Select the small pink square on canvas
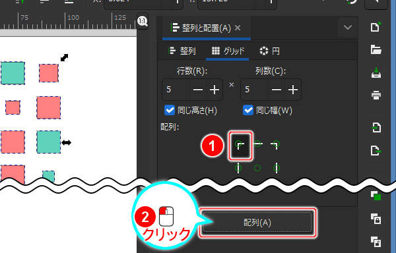Screen dimensions: 396x253 coord(13,107)
